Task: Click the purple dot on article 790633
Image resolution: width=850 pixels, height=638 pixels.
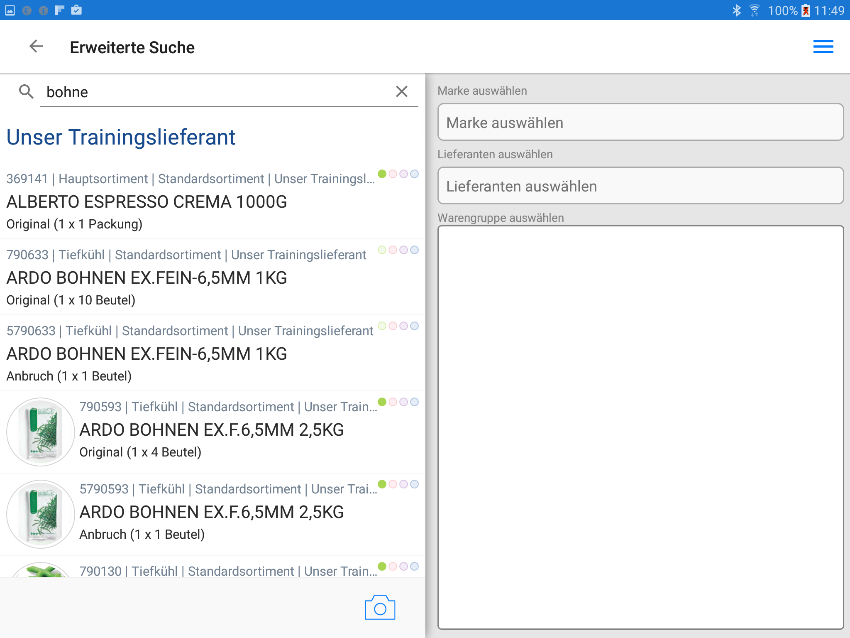Action: coord(403,250)
